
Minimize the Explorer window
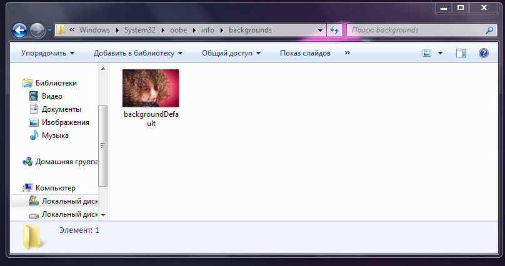point(444,7)
